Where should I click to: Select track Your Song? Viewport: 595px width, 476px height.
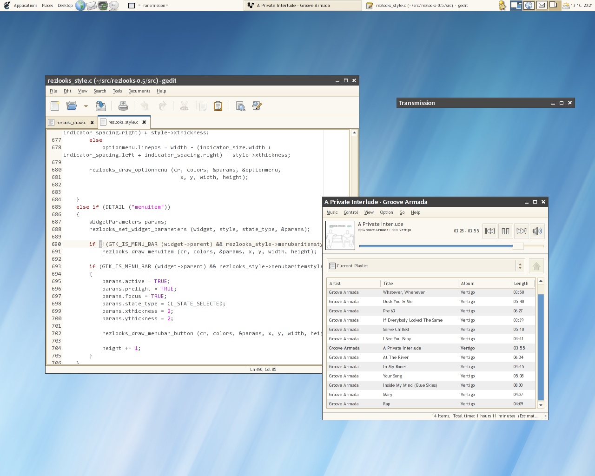coord(431,376)
